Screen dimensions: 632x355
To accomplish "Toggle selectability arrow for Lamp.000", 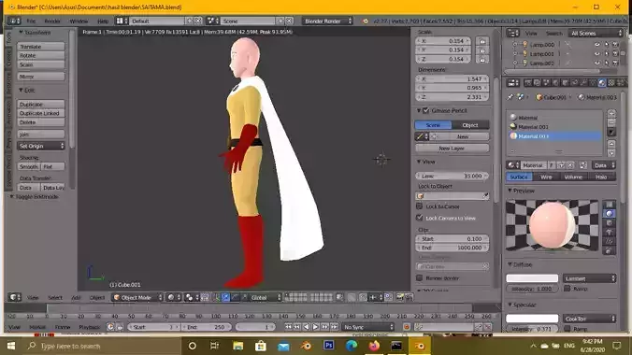I will tap(606, 45).
